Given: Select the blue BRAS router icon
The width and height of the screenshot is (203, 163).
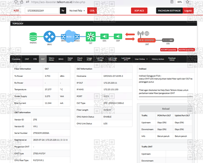Looking at the screenshot, I should [x=50, y=37].
